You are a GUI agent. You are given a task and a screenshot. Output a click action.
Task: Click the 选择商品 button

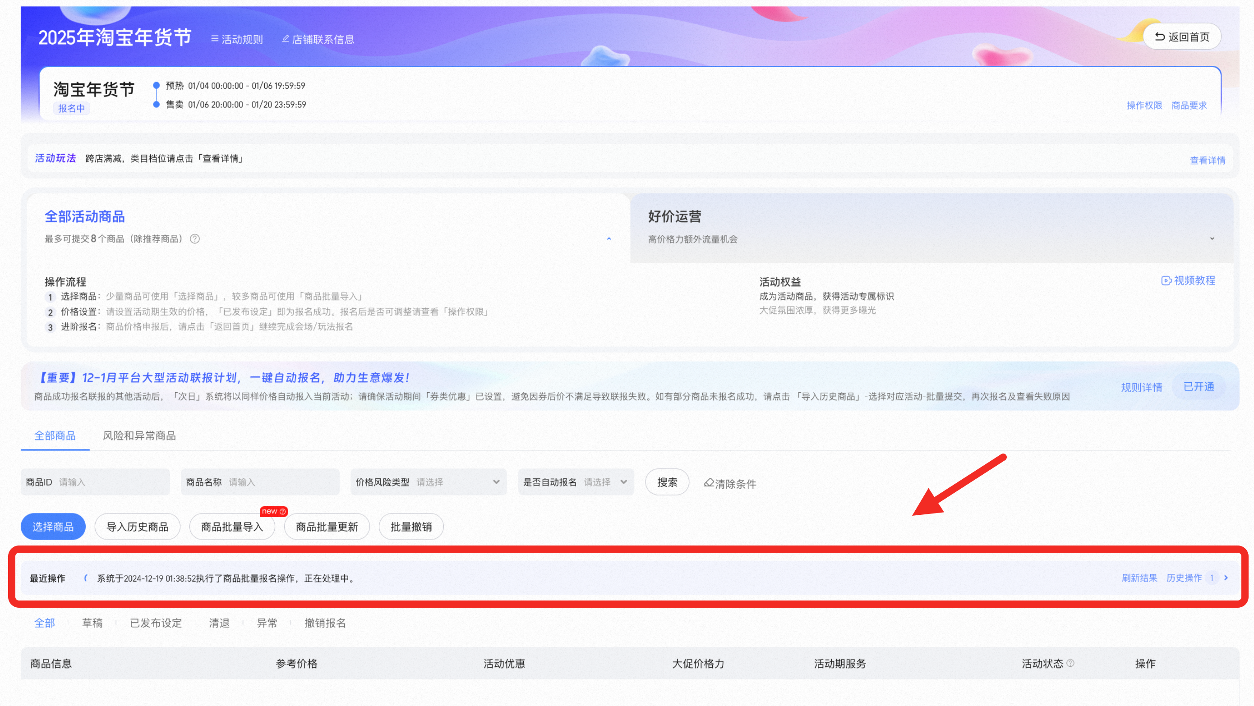(53, 527)
